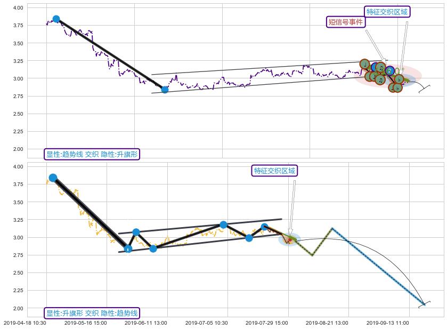447x329 pixels.
Task: Select the 显性:升旗形 交织 隐性:趋势线 caption box
Action: pyautogui.click(x=92, y=313)
